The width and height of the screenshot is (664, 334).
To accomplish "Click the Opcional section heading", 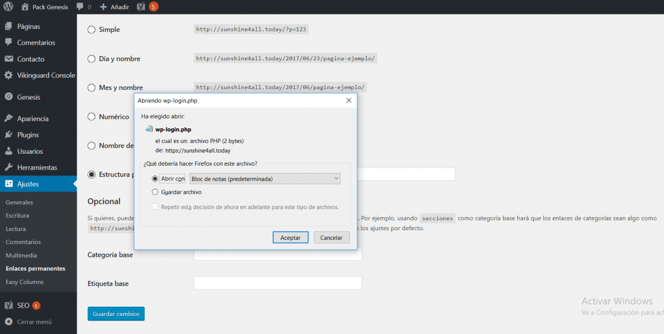I will coord(104,201).
